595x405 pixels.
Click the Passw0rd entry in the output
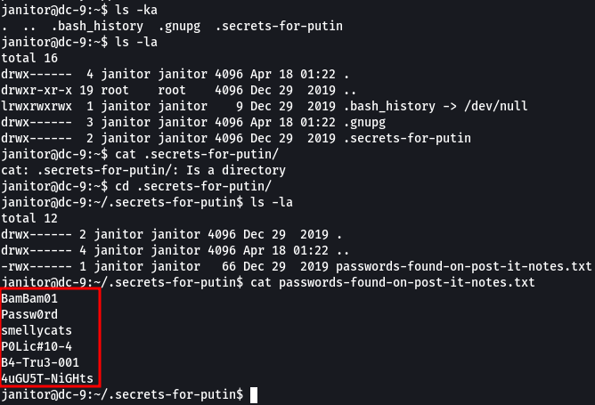31,314
